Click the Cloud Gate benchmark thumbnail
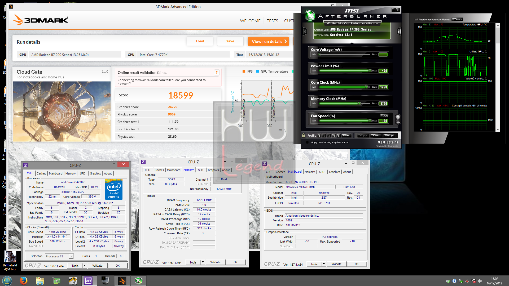This screenshot has height=286, width=509. coord(62,111)
